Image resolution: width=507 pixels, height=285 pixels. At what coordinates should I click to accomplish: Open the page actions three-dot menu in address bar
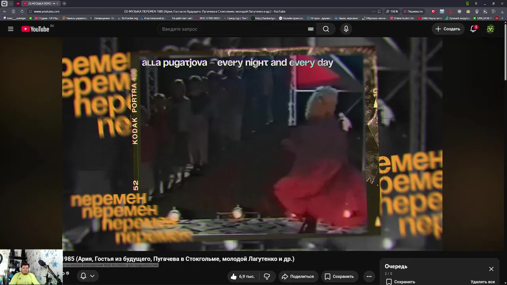373,11
